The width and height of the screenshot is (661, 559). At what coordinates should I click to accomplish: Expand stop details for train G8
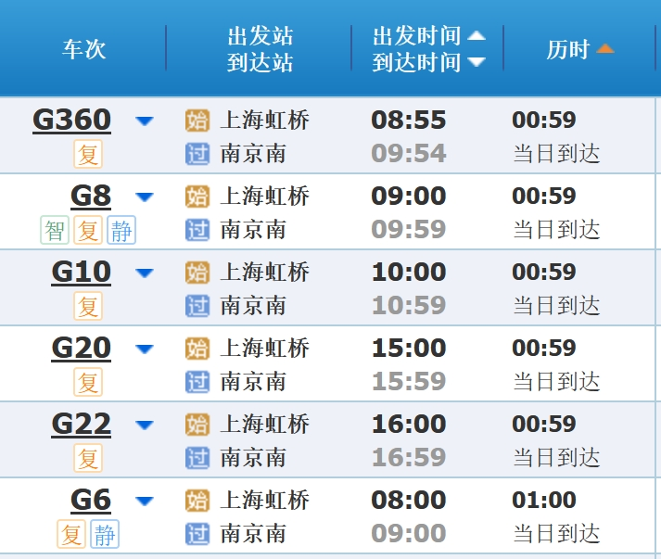tap(144, 197)
